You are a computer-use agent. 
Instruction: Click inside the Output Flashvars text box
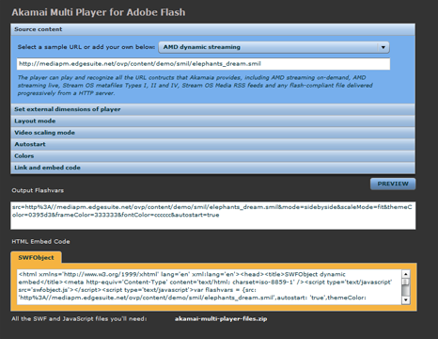click(x=213, y=216)
